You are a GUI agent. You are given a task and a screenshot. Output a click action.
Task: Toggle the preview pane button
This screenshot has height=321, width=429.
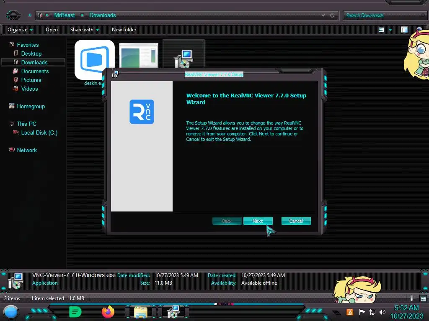click(x=404, y=30)
